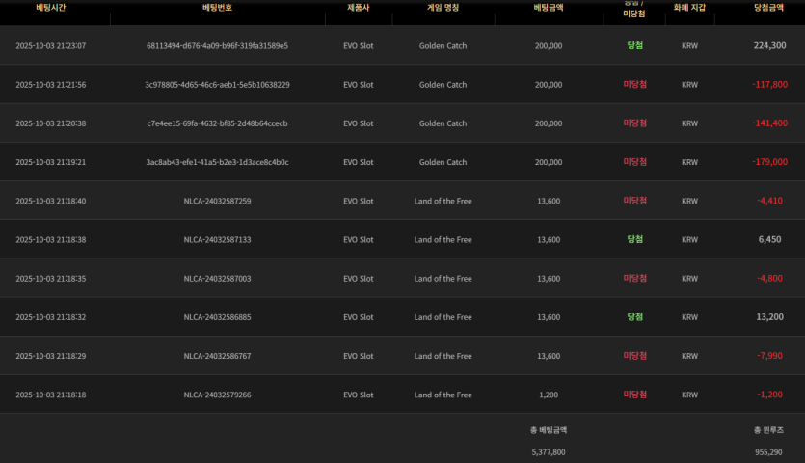Click KRW in 21:19:21 row
The width and height of the screenshot is (805, 463).
[689, 162]
